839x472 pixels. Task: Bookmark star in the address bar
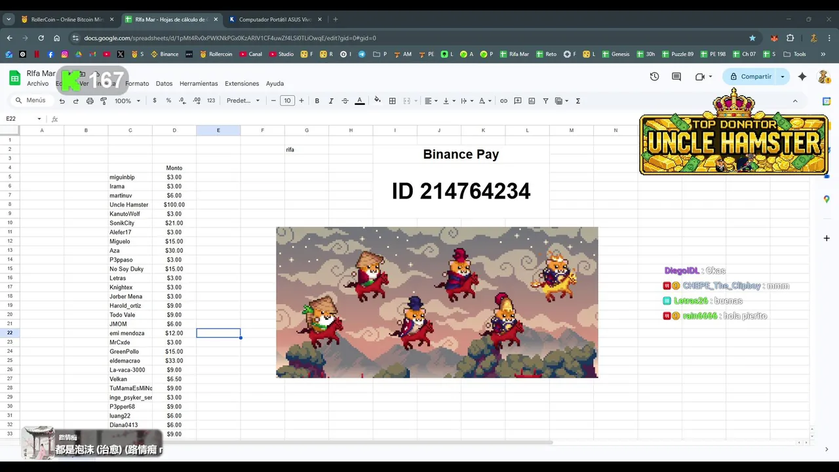(x=752, y=38)
